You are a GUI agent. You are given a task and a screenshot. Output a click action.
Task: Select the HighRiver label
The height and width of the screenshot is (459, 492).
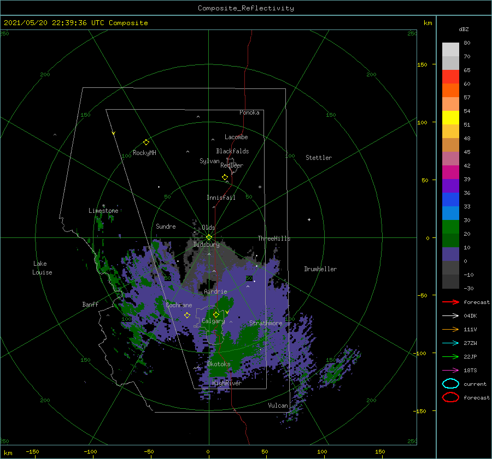click(x=227, y=383)
